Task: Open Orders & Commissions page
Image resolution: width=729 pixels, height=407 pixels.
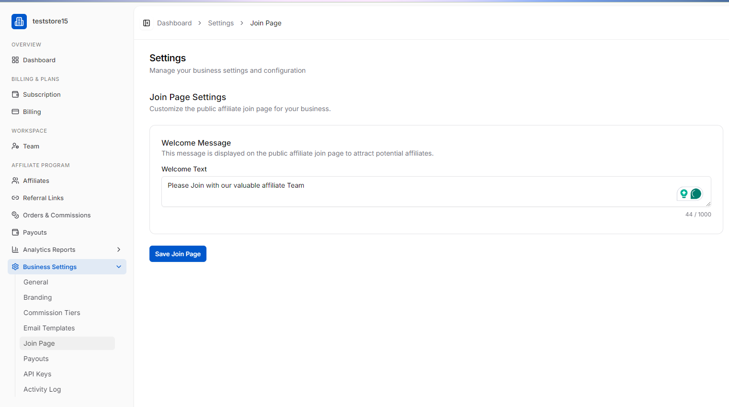Action: pyautogui.click(x=67, y=215)
